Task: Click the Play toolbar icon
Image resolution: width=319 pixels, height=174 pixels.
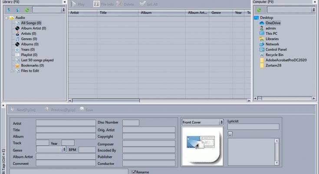Action: pyautogui.click(x=74, y=4)
